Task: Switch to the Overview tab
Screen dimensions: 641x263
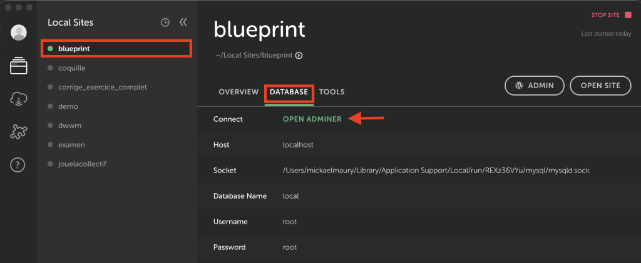Action: tap(238, 92)
